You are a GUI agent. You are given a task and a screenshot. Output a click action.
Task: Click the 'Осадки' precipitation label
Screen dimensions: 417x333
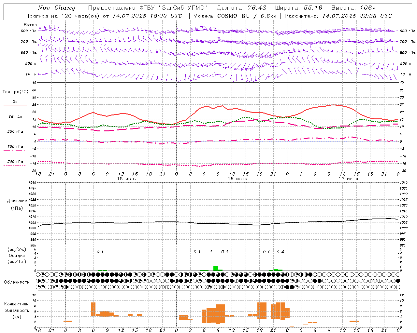click(x=17, y=256)
